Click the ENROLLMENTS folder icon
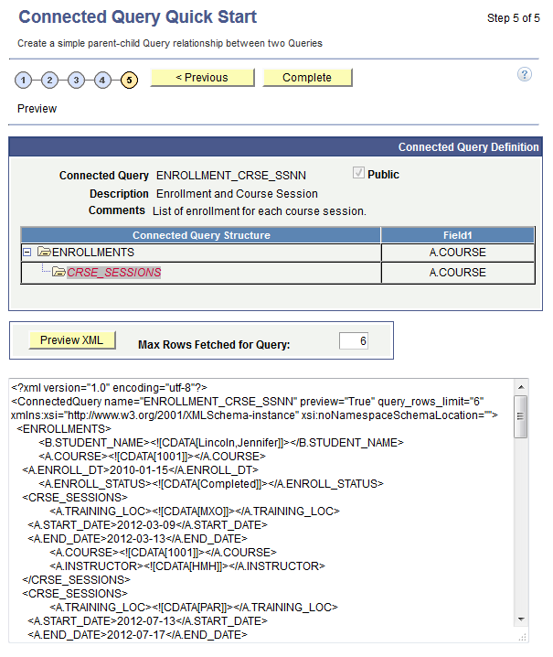 tap(43, 252)
